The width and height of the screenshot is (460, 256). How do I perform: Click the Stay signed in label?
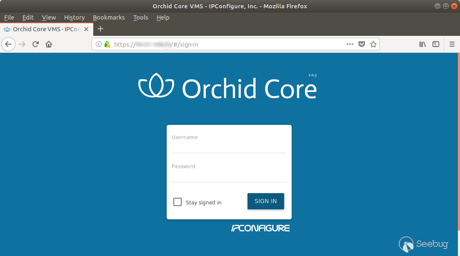click(204, 202)
